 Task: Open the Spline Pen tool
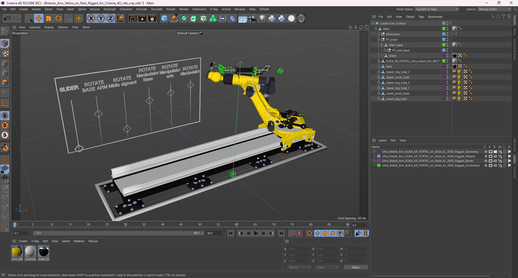174,18
